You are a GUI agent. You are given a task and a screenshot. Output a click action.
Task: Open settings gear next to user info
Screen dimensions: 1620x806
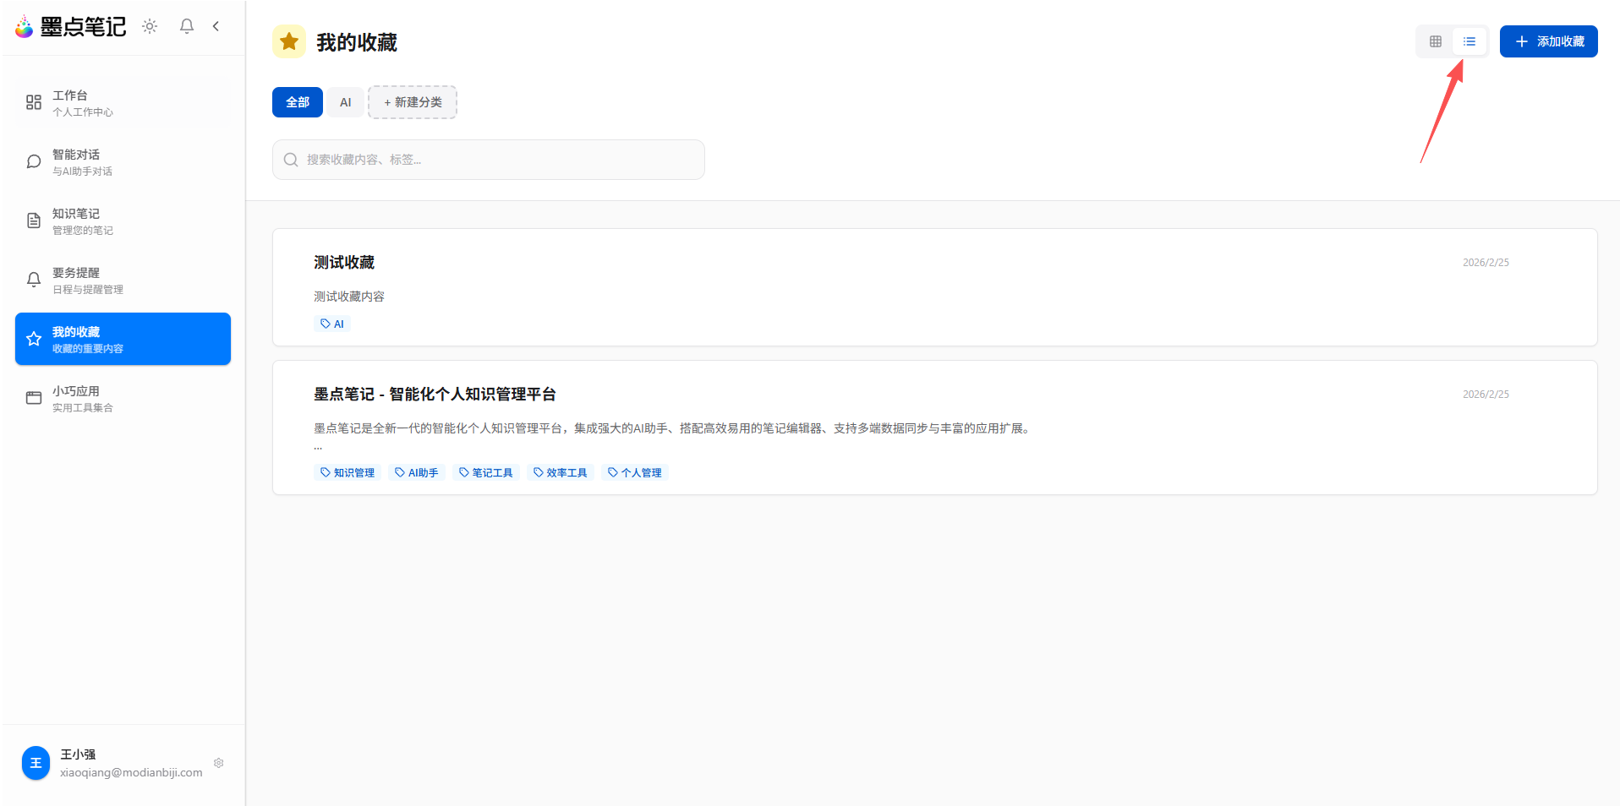pyautogui.click(x=218, y=763)
